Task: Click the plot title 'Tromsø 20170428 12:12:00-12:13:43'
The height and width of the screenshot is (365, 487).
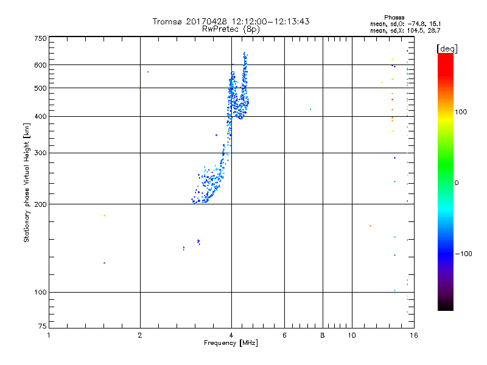Action: (231, 21)
